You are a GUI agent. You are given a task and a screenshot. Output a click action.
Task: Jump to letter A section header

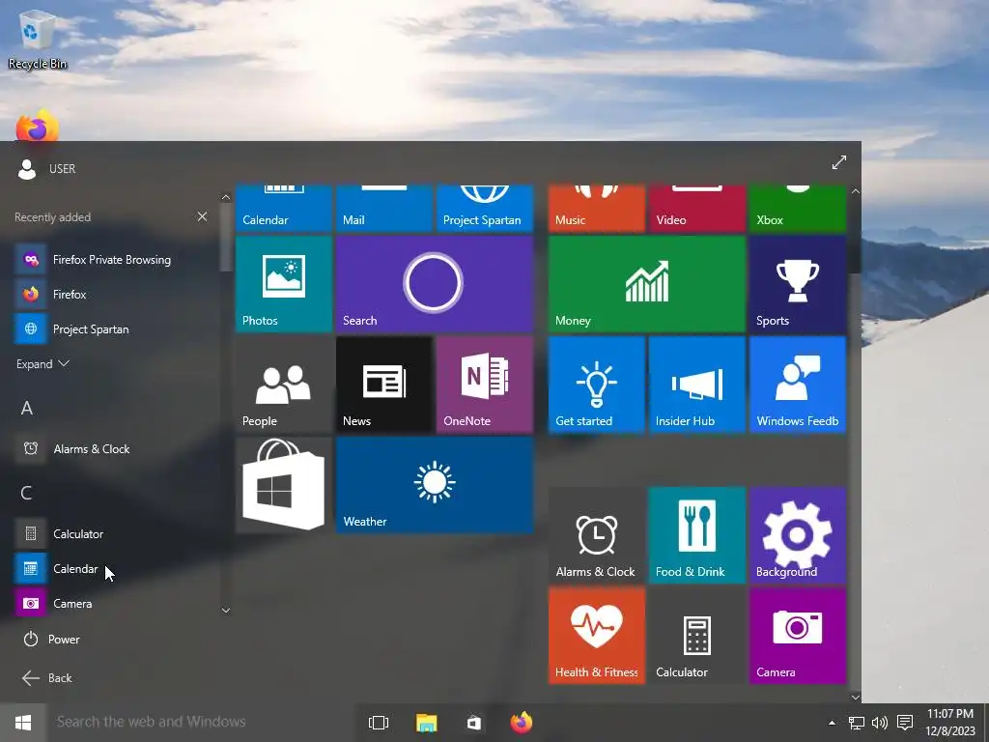click(x=26, y=409)
